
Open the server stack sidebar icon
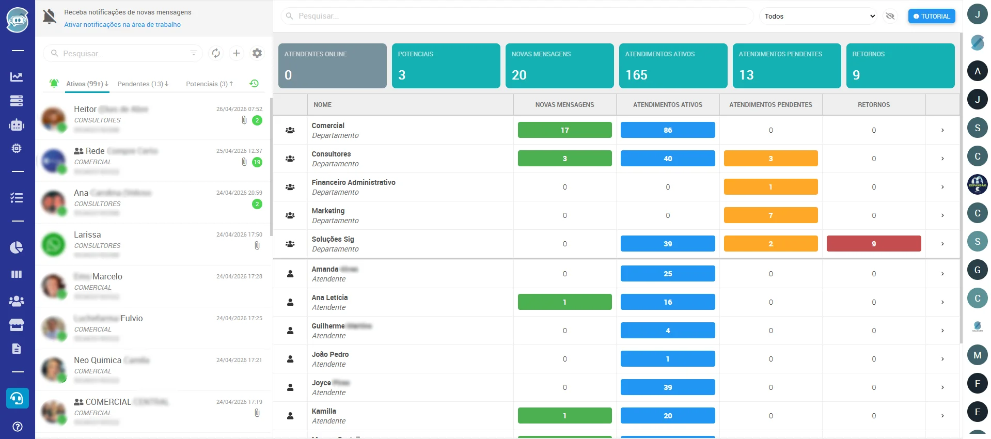point(17,101)
